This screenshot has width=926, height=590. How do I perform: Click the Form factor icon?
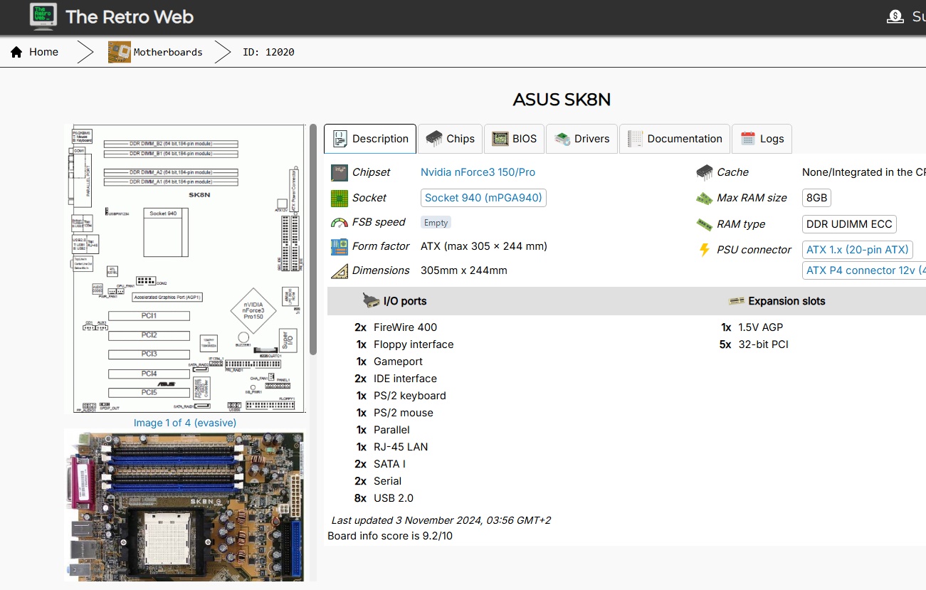pyautogui.click(x=340, y=246)
